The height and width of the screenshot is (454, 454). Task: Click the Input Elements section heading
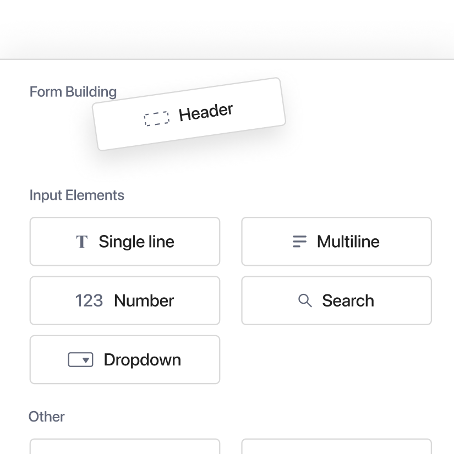point(77,195)
